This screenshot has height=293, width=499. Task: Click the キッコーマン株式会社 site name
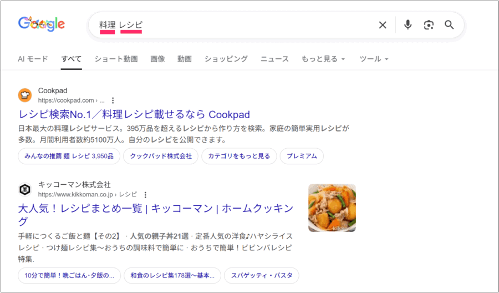click(74, 185)
